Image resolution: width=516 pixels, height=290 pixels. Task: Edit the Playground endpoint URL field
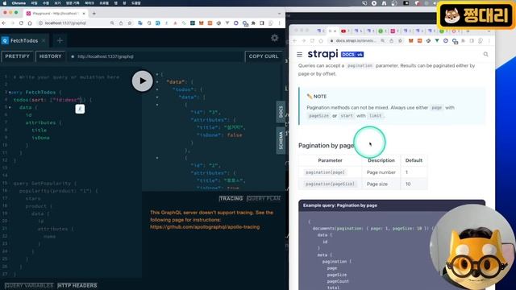pos(155,56)
